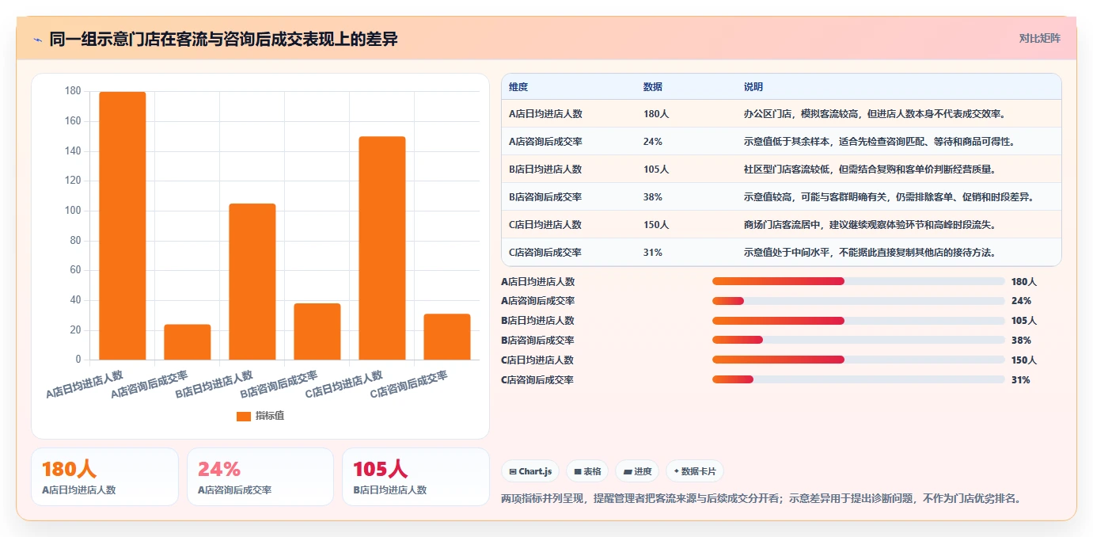This screenshot has width=1093, height=537.
Task: Click the A店咨询后成交率 progress bar
Action: point(859,301)
